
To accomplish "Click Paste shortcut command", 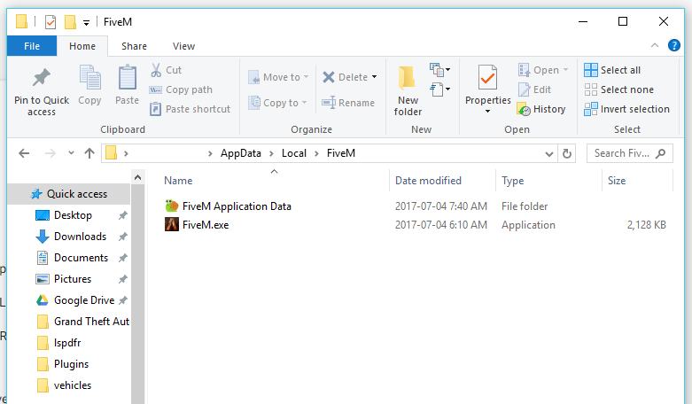I will pos(190,109).
